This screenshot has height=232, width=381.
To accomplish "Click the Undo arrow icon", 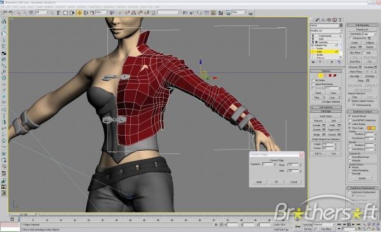I will [x=5, y=13].
